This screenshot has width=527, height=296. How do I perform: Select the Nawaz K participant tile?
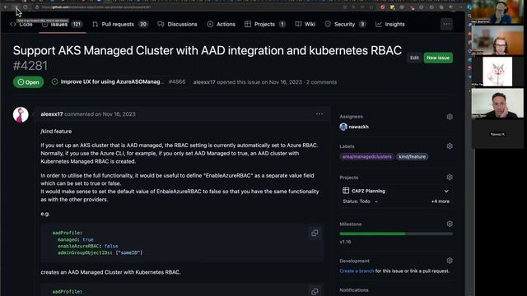click(x=497, y=134)
